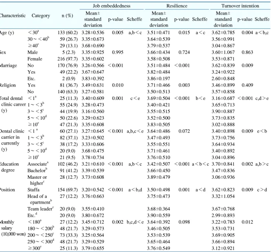Click the 'Marriage' row label

[x=8, y=65]
